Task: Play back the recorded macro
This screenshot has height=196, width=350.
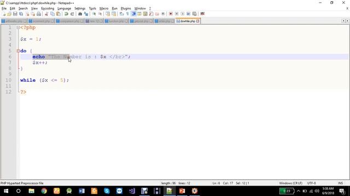Action: coord(182,14)
